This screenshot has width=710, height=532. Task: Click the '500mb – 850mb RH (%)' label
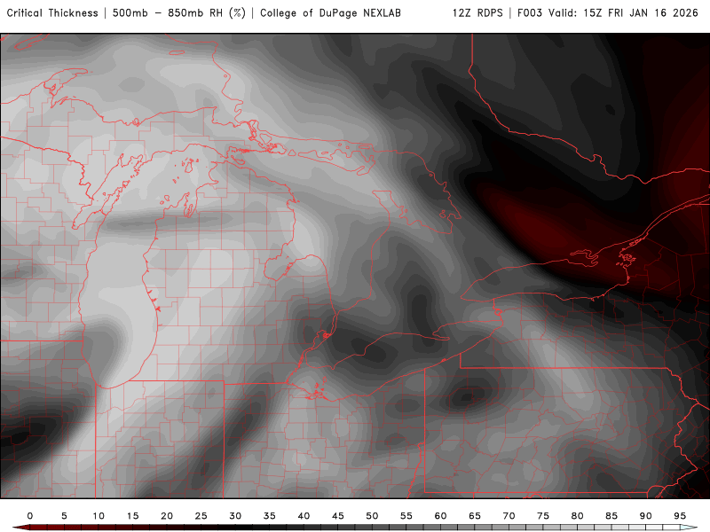coord(179,13)
